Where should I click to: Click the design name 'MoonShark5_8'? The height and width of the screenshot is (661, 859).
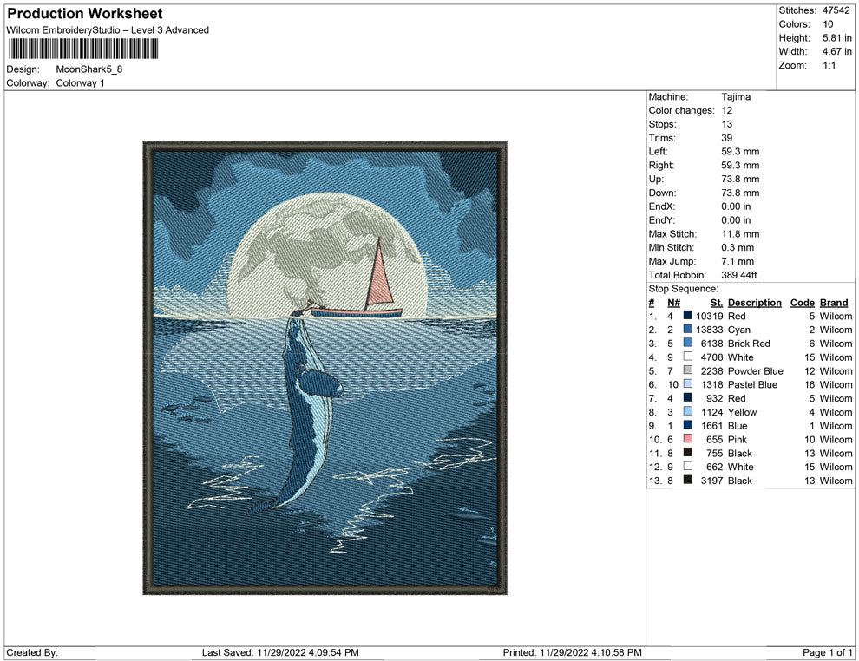pos(89,69)
